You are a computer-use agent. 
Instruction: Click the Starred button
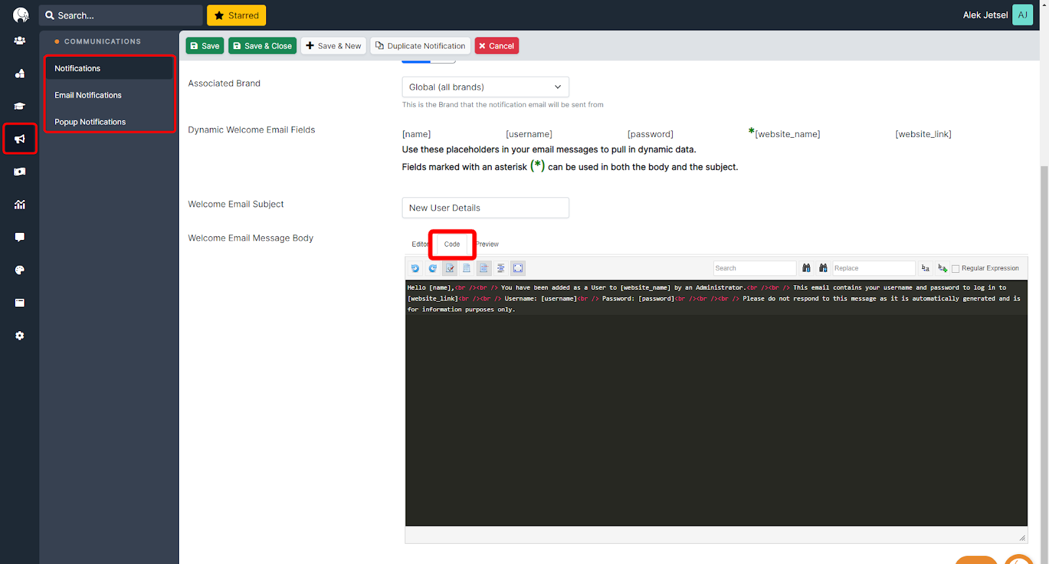237,15
